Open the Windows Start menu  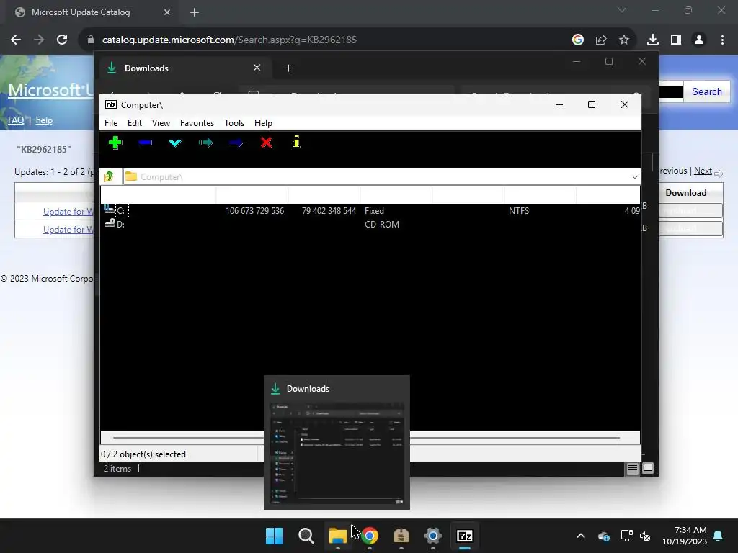(274, 536)
